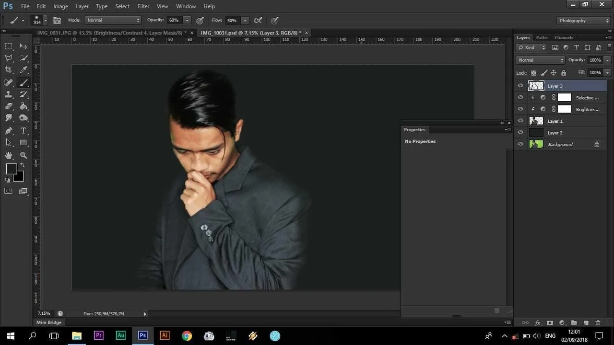Open the layer Kind filter dropdown

click(531, 47)
